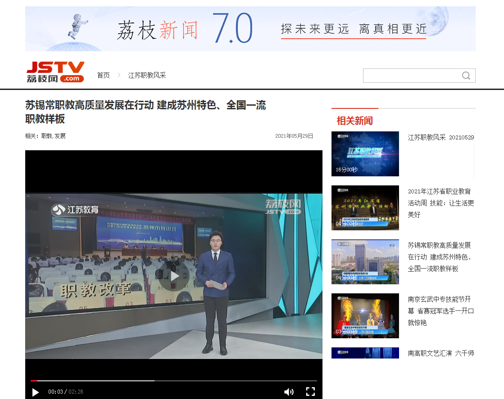
Task: Seek on the video progress bar
Action: coord(174,381)
